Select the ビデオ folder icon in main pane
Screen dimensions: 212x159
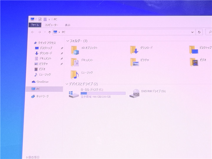[x=194, y=62]
